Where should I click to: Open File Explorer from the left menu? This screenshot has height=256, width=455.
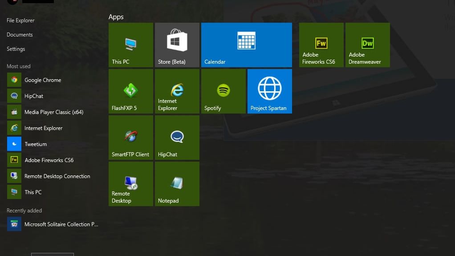20,20
